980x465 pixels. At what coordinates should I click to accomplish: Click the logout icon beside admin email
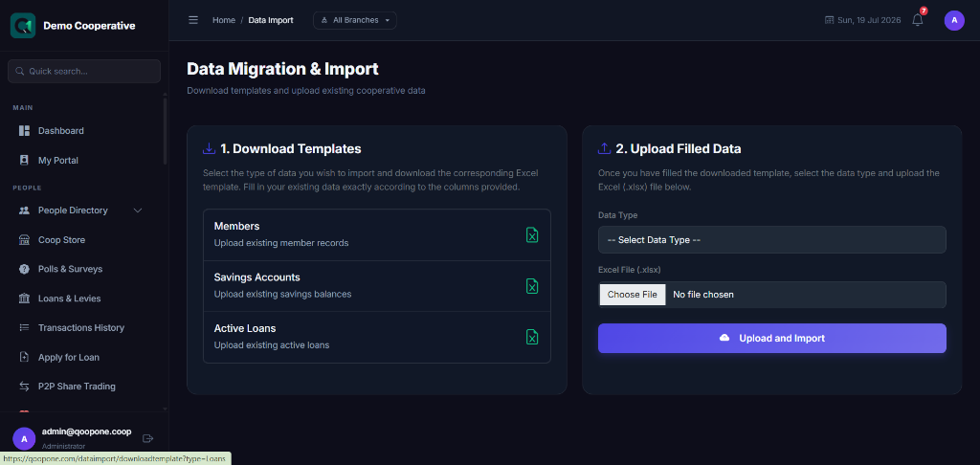coord(148,438)
